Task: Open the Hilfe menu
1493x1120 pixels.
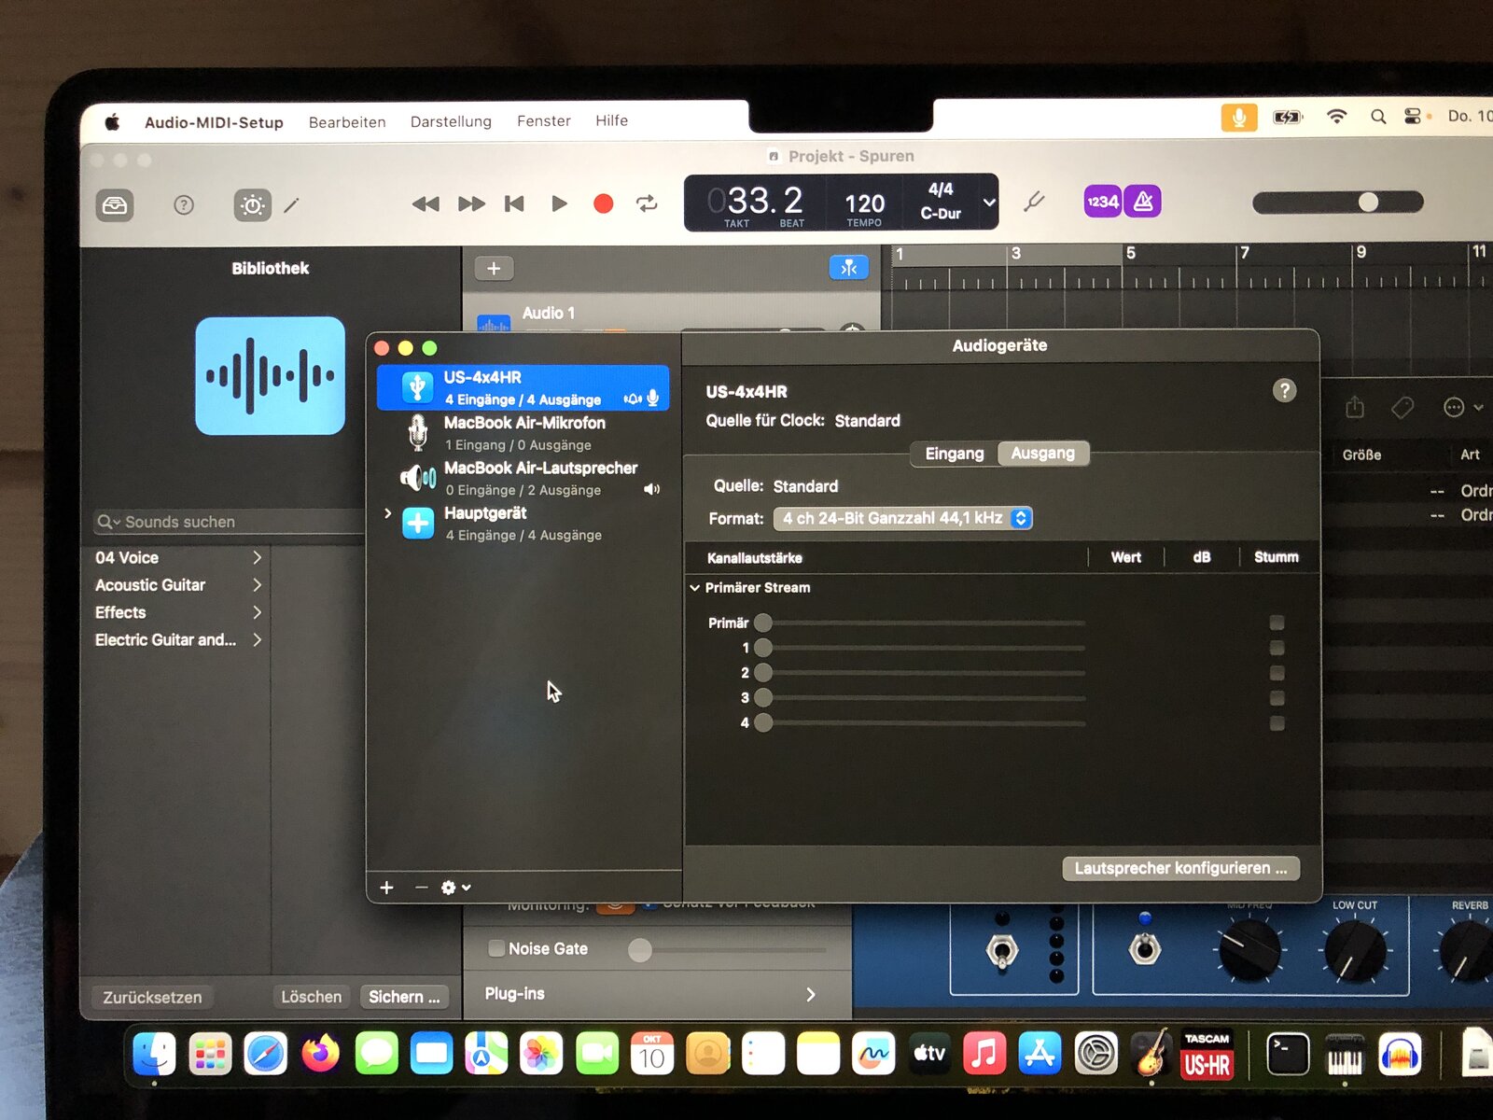Action: coord(612,120)
